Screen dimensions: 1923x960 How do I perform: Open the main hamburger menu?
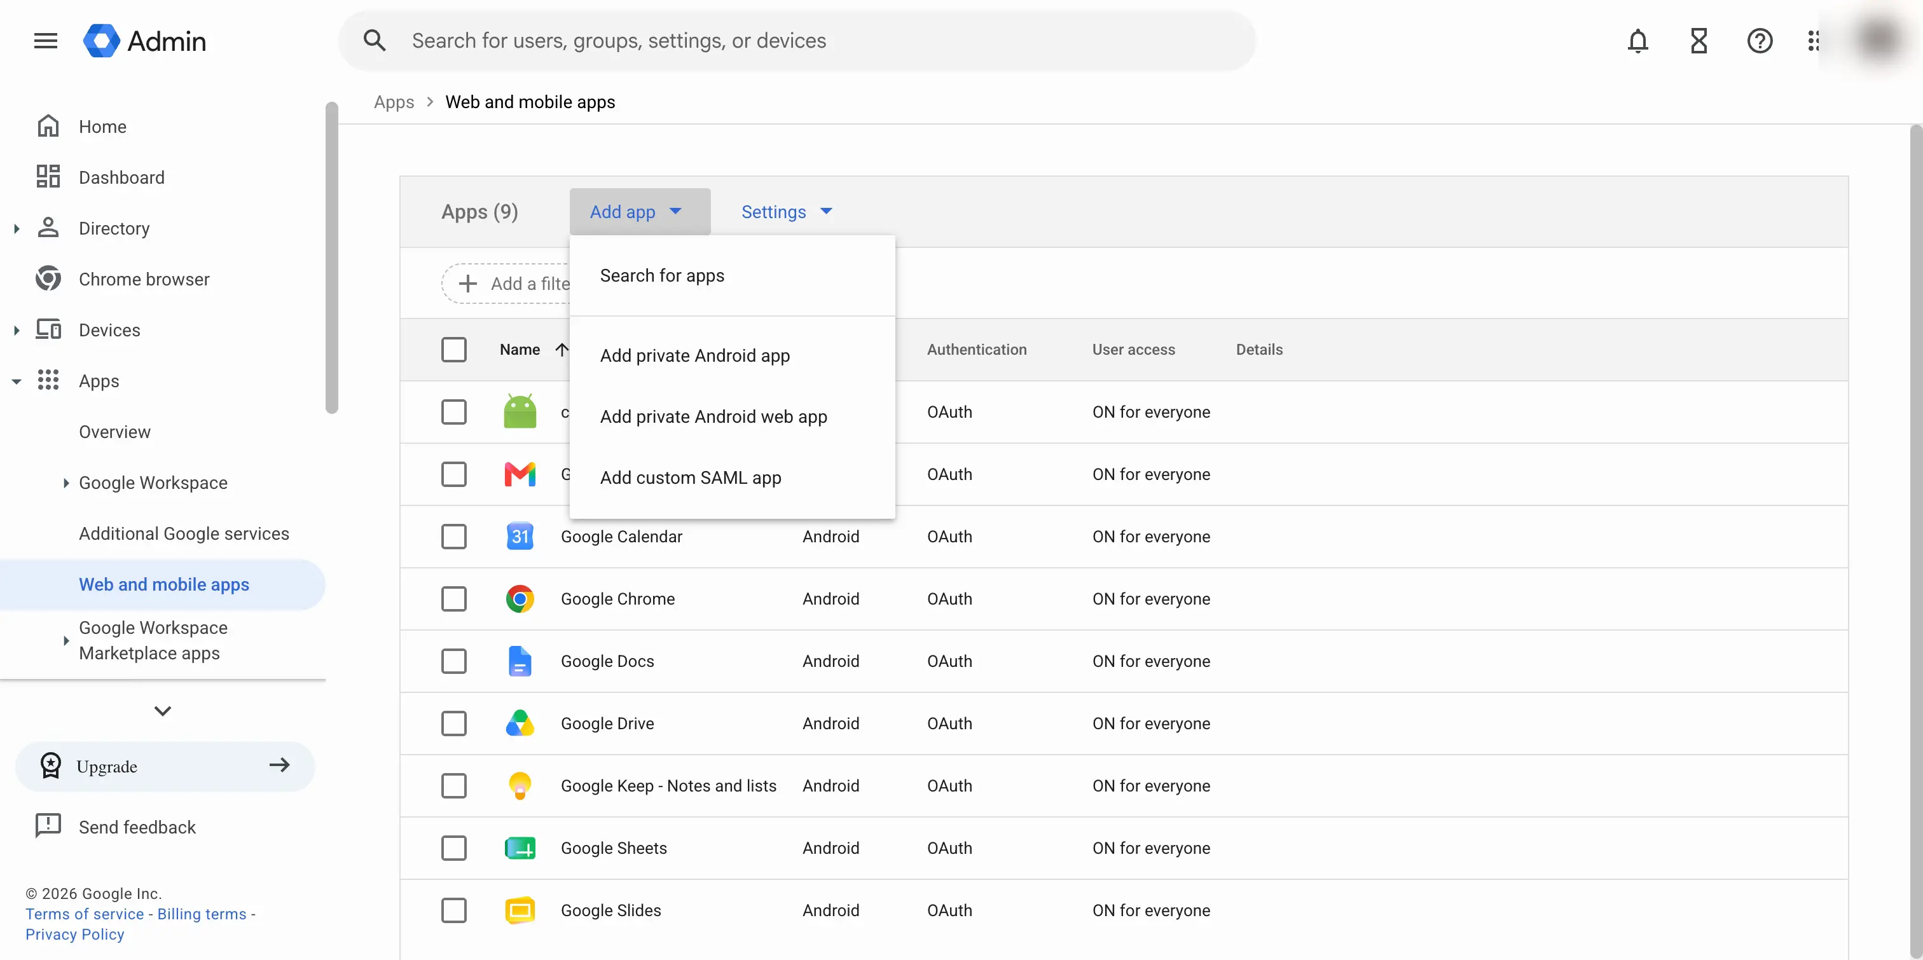pyautogui.click(x=46, y=40)
